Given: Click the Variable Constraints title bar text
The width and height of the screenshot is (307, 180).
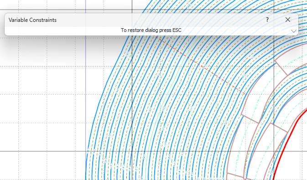Looking at the screenshot, I should pos(32,20).
